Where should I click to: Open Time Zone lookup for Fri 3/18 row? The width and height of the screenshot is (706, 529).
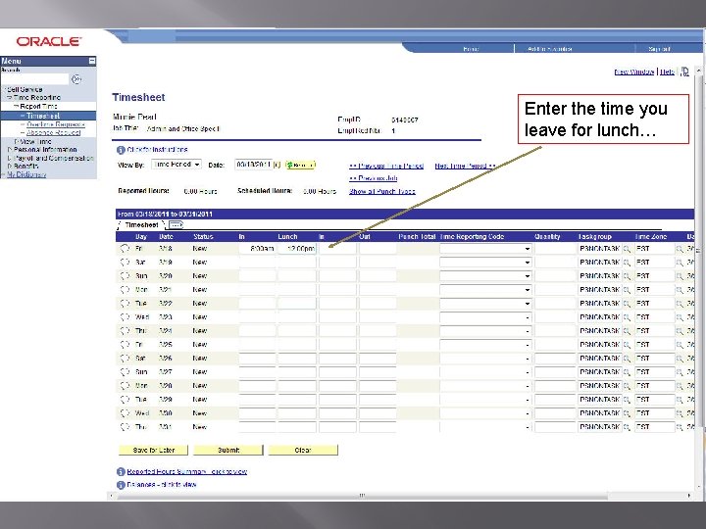680,249
